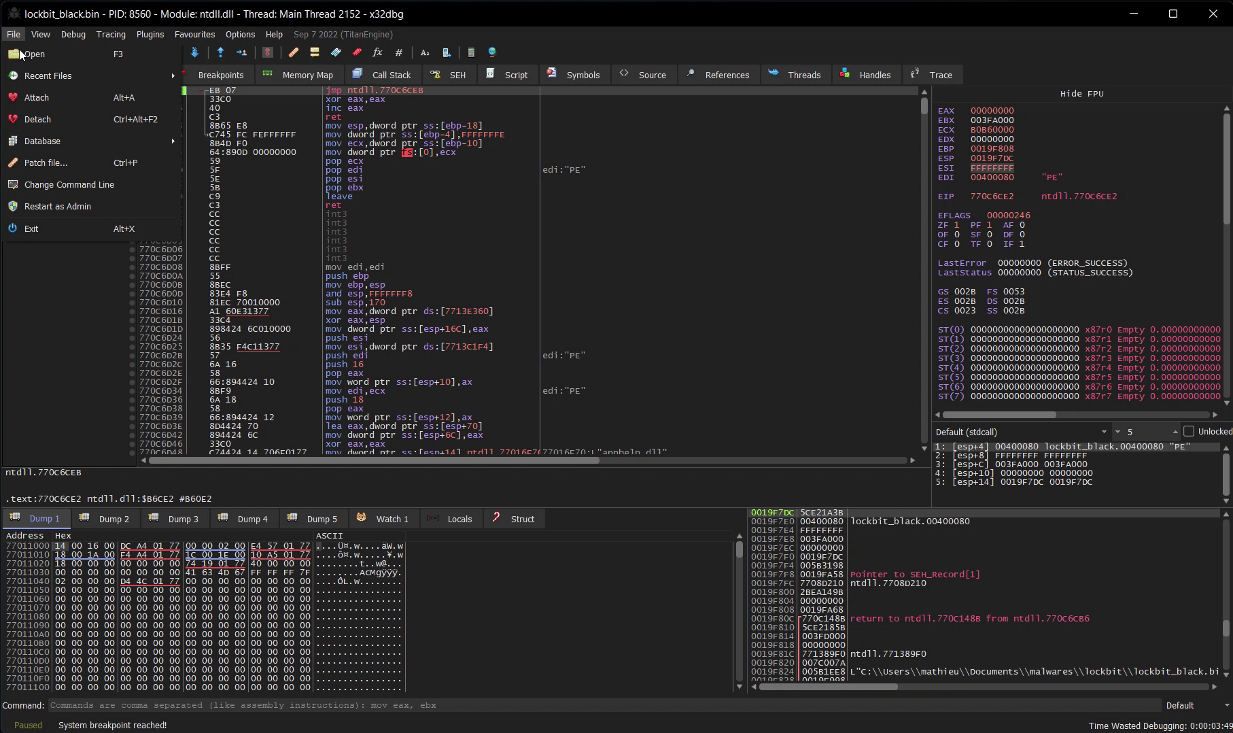Open the Patches dialog icon
The image size is (1233, 733).
pyautogui.click(x=293, y=52)
